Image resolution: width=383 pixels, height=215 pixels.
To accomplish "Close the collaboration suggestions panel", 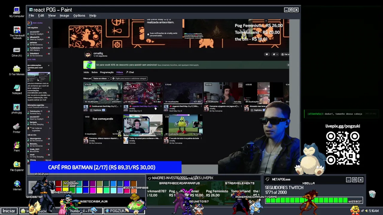I will coord(48,65).
